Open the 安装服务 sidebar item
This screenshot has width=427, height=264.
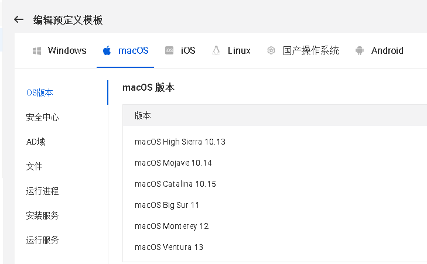42,215
